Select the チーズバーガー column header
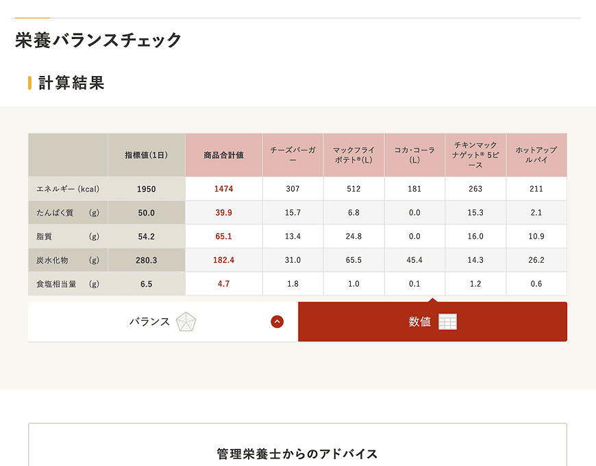 293,155
